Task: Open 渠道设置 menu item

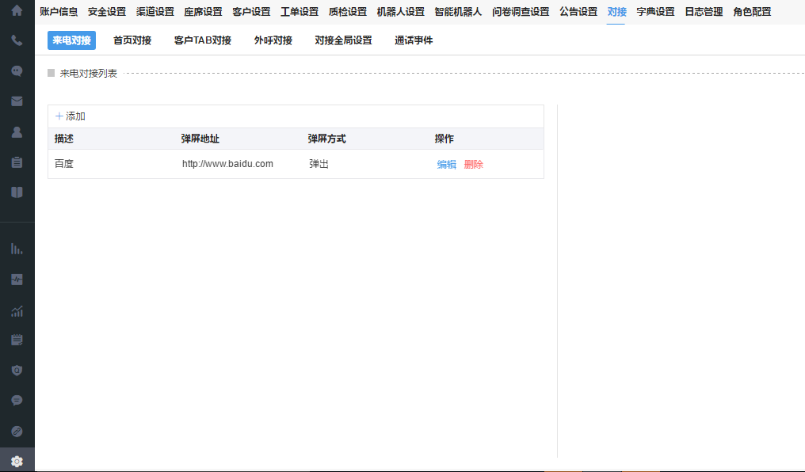Action: (x=155, y=12)
